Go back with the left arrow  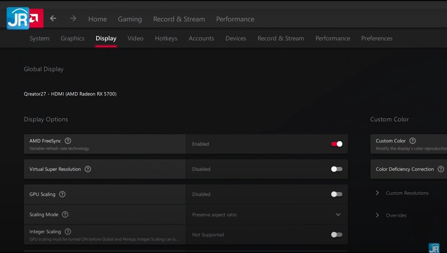pyautogui.click(x=53, y=18)
